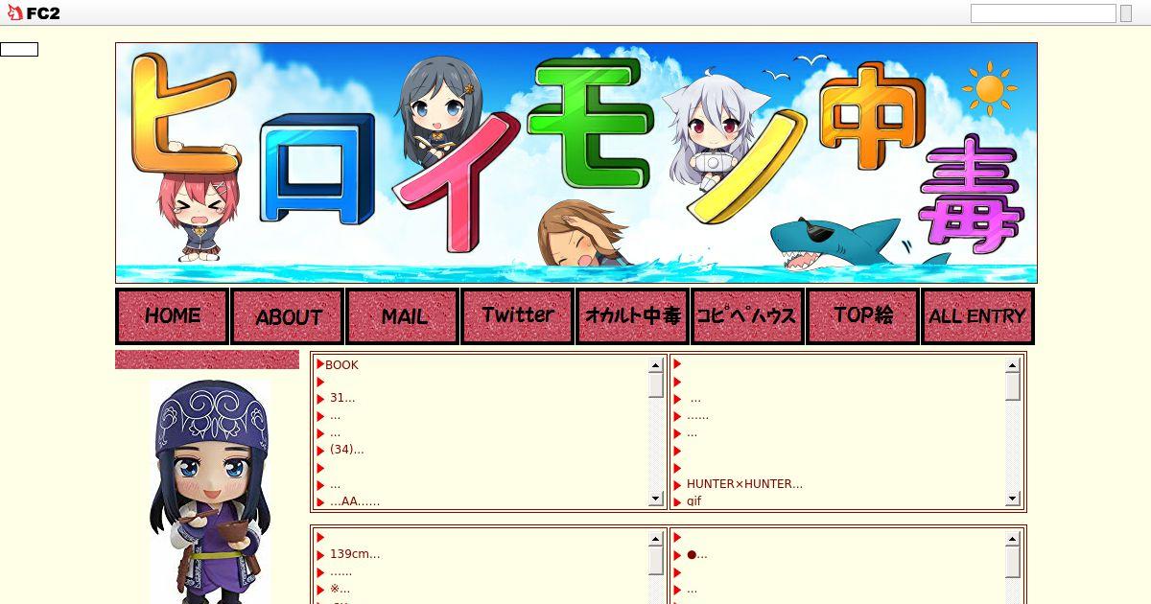Open the "●..." list entry
Viewport: 1151px width, 604px height.
697,554
